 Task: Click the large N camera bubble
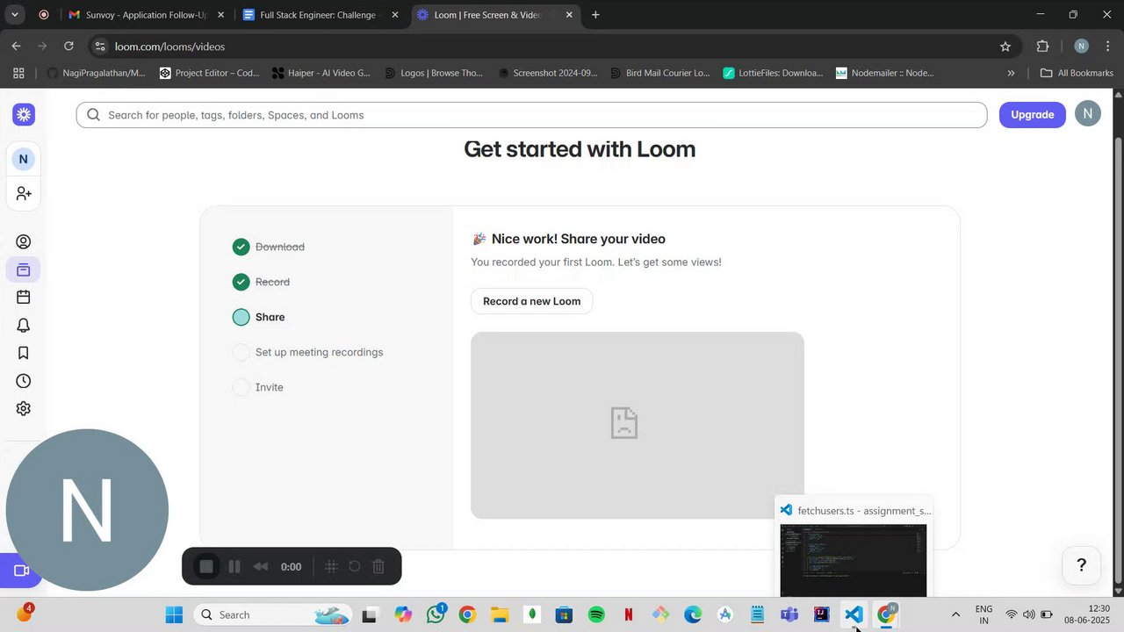[x=87, y=510]
